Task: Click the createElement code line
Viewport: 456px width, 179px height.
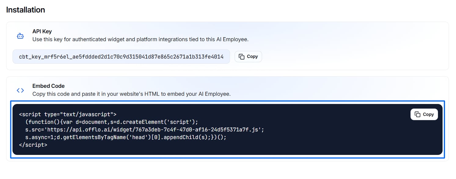Action: [x=112, y=122]
